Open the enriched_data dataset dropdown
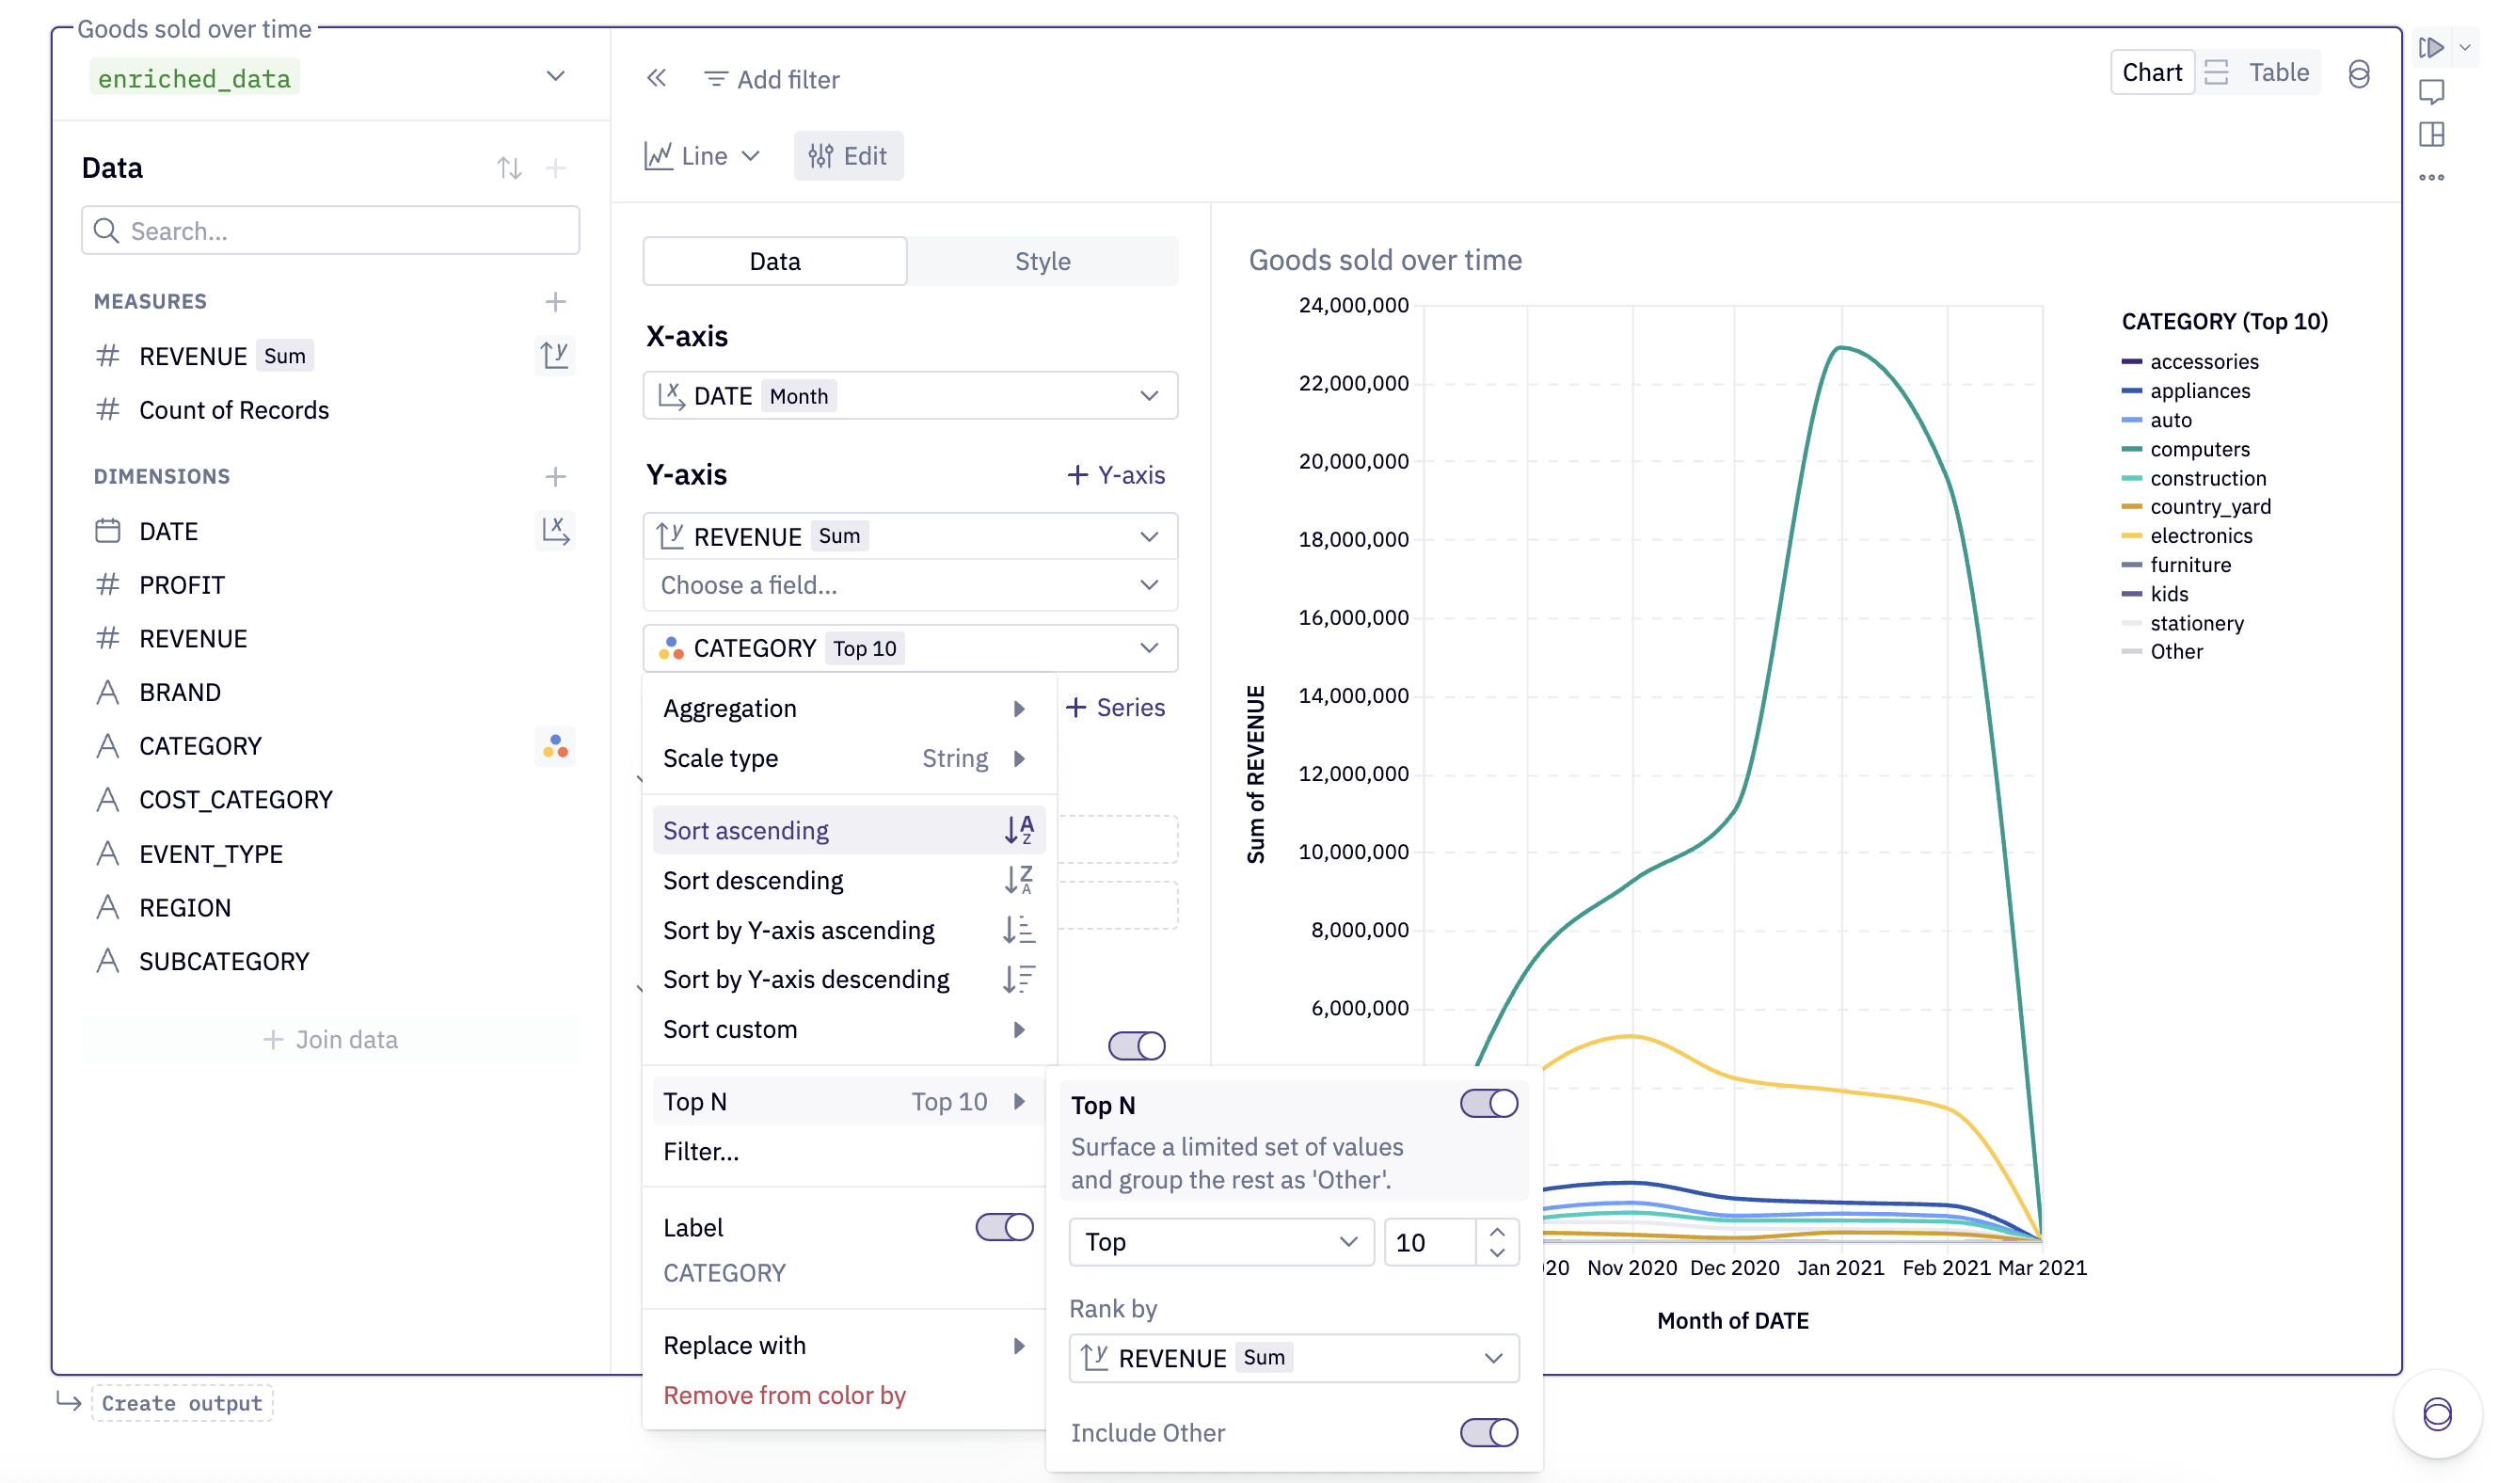Image resolution: width=2499 pixels, height=1483 pixels. pyautogui.click(x=555, y=76)
